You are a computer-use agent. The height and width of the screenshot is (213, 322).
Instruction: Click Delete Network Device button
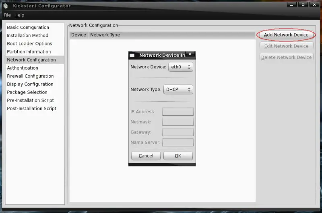(286, 57)
